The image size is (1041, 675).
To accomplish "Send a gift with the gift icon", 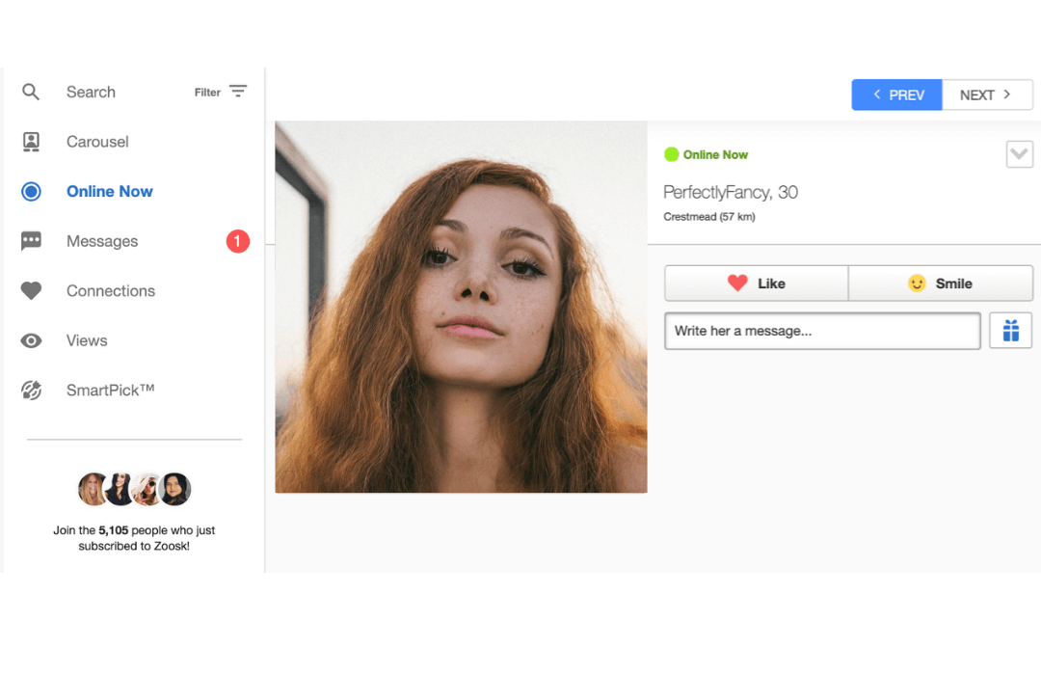I will coord(1010,331).
